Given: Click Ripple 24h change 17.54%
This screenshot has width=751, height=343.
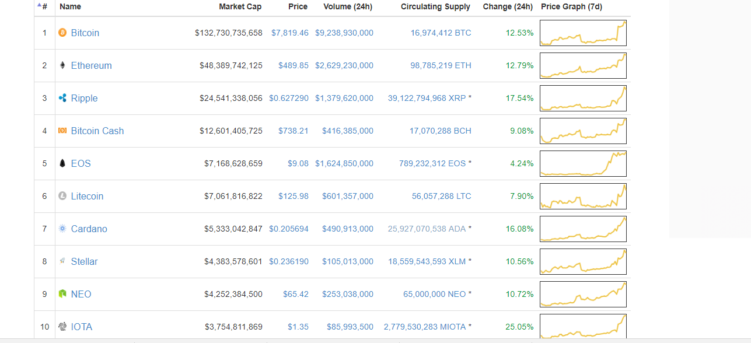Looking at the screenshot, I should pyautogui.click(x=519, y=98).
